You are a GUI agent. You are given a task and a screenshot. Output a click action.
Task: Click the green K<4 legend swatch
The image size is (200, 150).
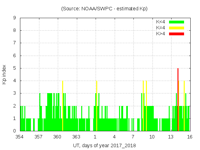177,22
